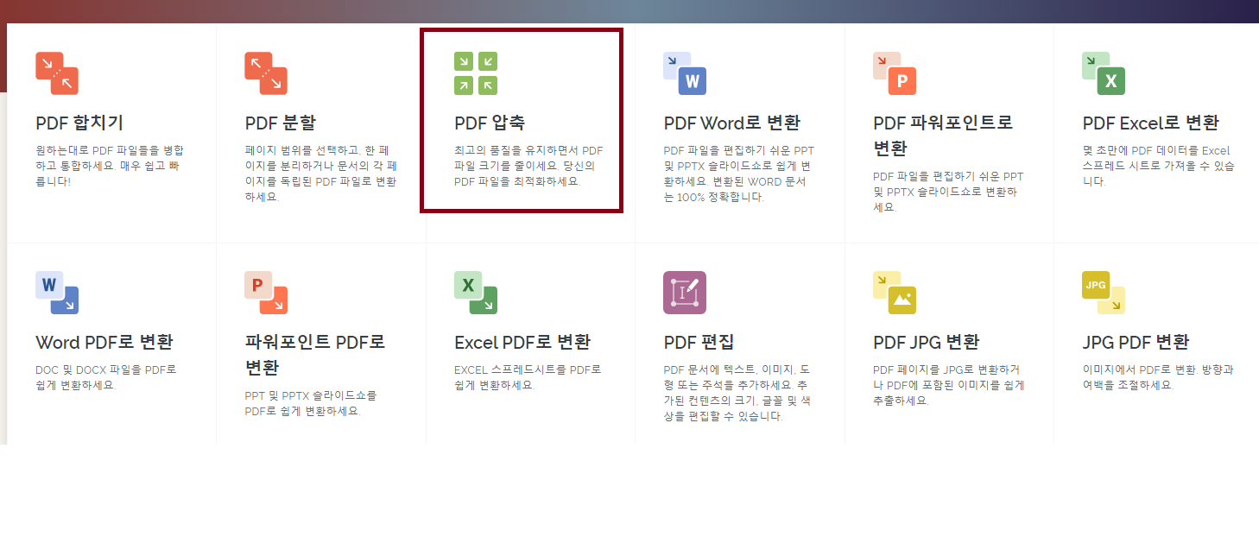Select the orange PowerPoint conversion icon
The height and width of the screenshot is (543, 1259).
894,73
